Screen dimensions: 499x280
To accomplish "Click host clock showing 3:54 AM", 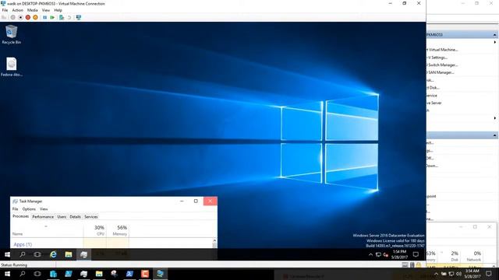I will click(x=472, y=274).
